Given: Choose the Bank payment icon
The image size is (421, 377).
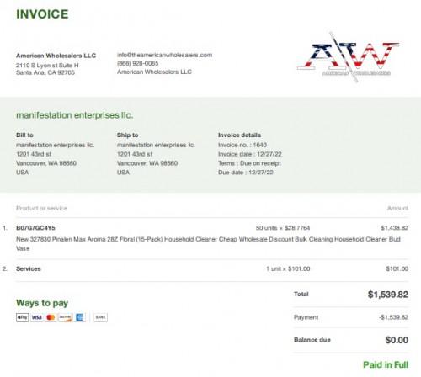Looking at the screenshot, I should coord(100,317).
